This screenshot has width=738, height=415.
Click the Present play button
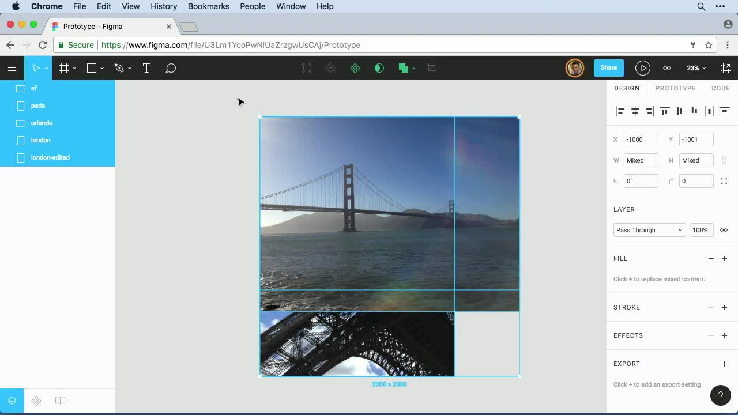click(x=642, y=67)
